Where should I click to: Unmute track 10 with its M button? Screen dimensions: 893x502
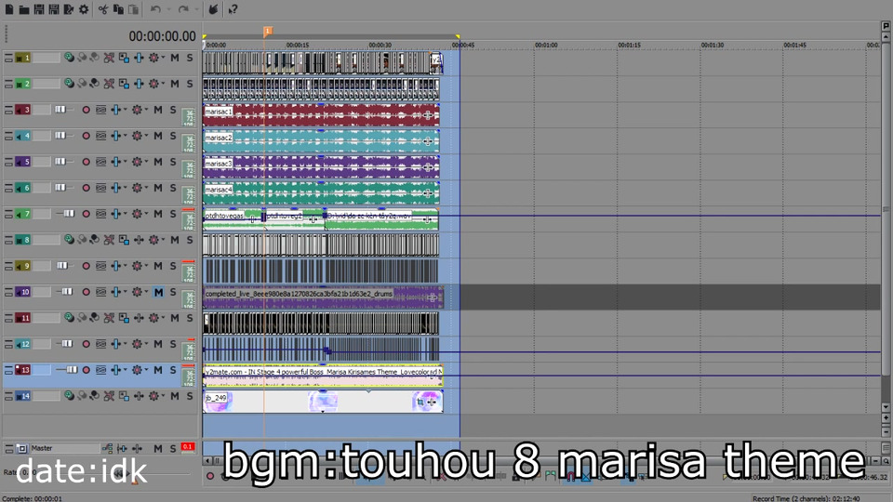pos(158,292)
